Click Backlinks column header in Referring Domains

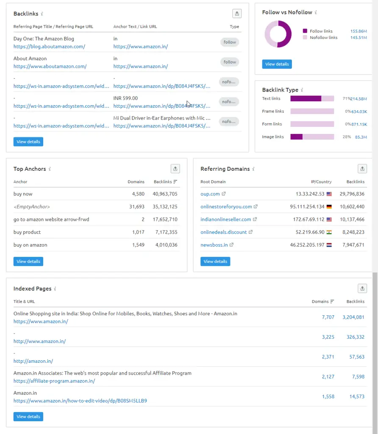(355, 181)
